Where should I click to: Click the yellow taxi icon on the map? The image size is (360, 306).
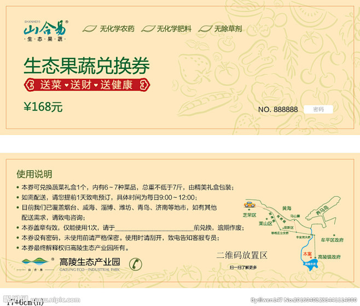point(249,204)
